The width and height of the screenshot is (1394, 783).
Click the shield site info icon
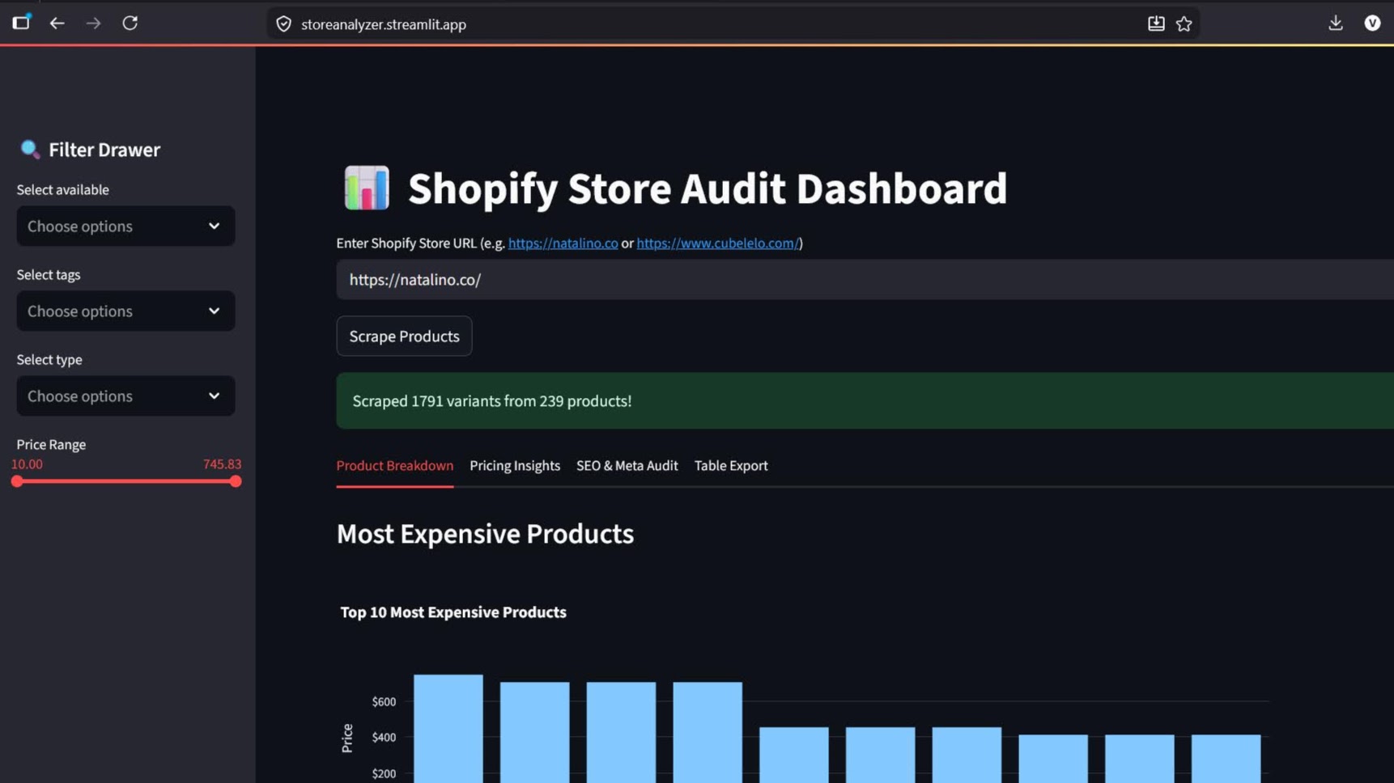pos(283,24)
